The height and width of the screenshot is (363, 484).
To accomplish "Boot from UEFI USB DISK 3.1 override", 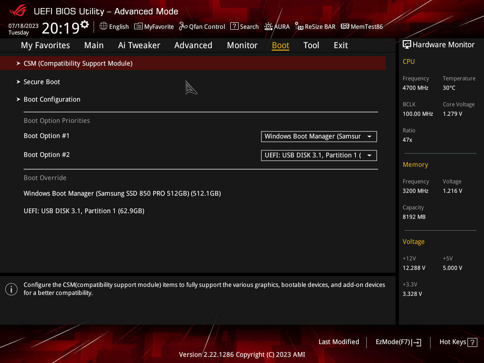I will (x=84, y=211).
